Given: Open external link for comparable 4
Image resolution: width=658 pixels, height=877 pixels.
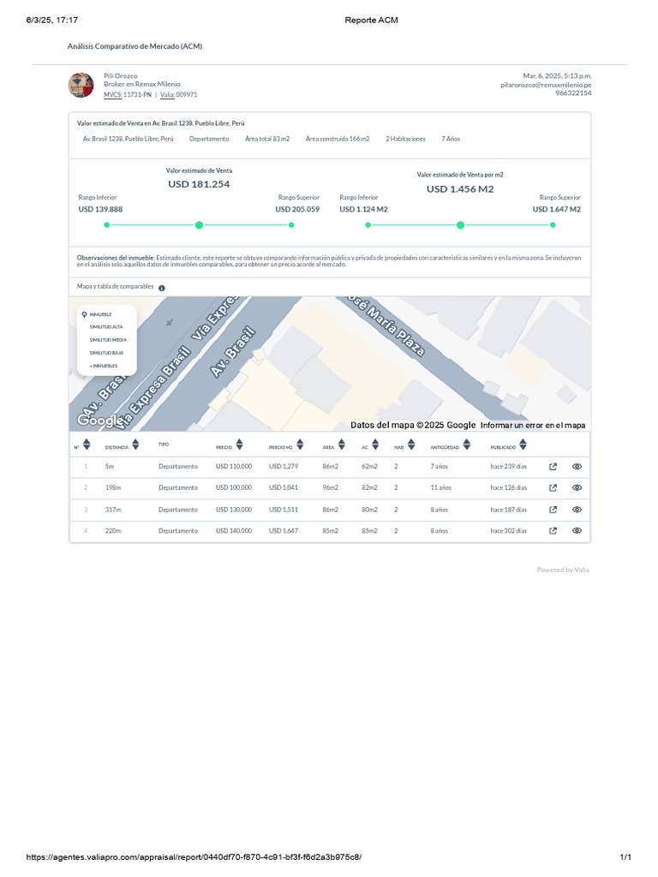Looking at the screenshot, I should tap(553, 531).
